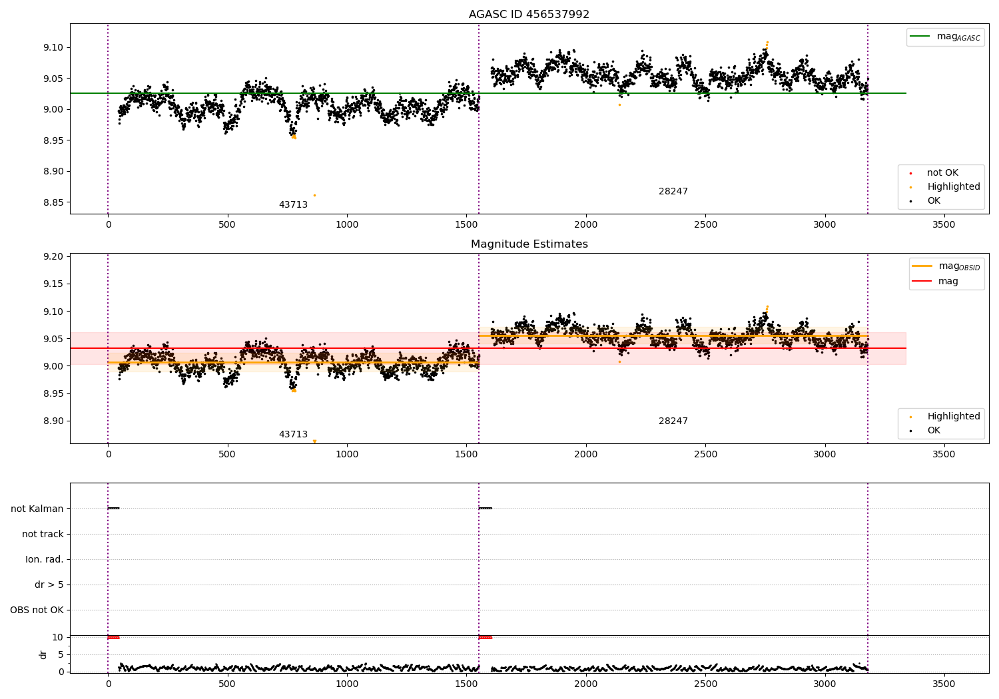The width and height of the screenshot is (999, 699).
Task: Click the 28247 label in Magnitude Estimates plot
Action: [673, 421]
